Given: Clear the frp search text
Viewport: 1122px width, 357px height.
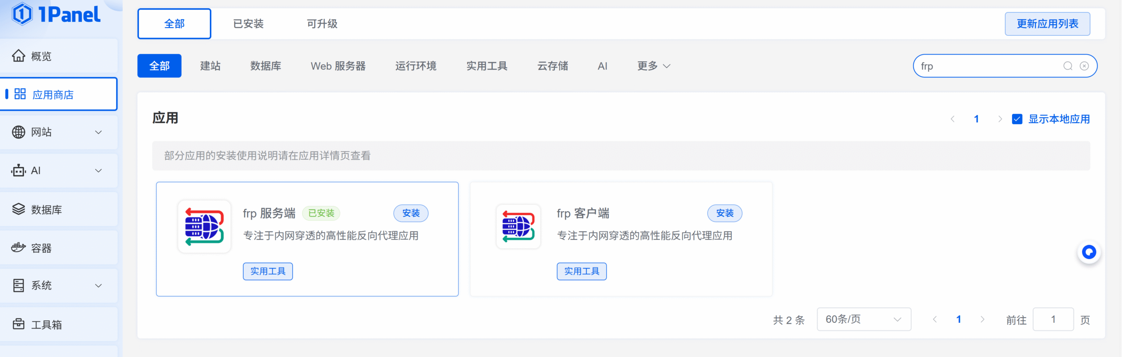Looking at the screenshot, I should pyautogui.click(x=1084, y=66).
